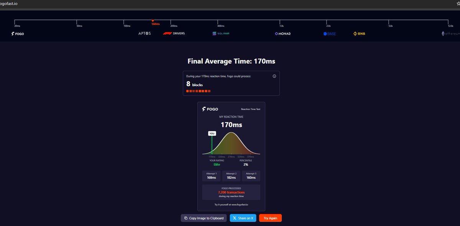Select the Attempt 2 182ms box
Viewport: 460px width, 226px height.
point(231,176)
